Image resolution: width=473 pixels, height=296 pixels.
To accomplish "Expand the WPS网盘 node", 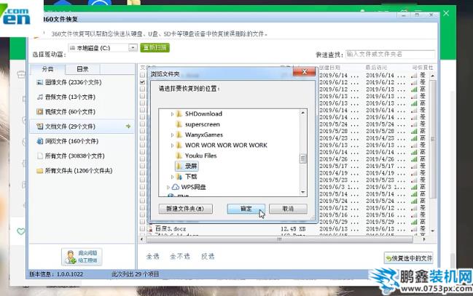I will pos(168,188).
